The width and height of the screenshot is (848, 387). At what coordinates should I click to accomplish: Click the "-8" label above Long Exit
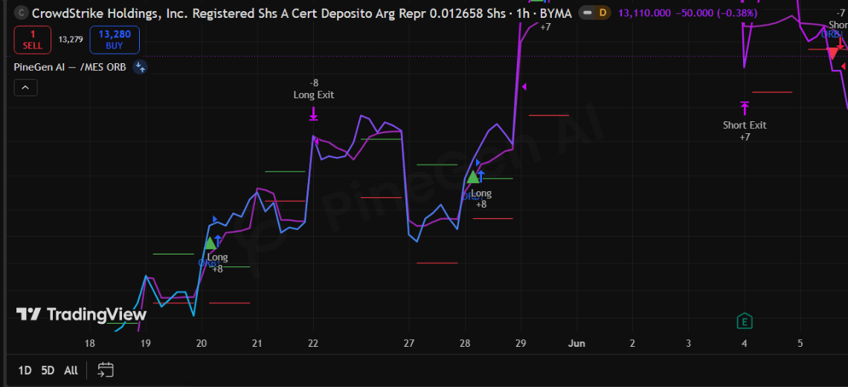[x=314, y=83]
